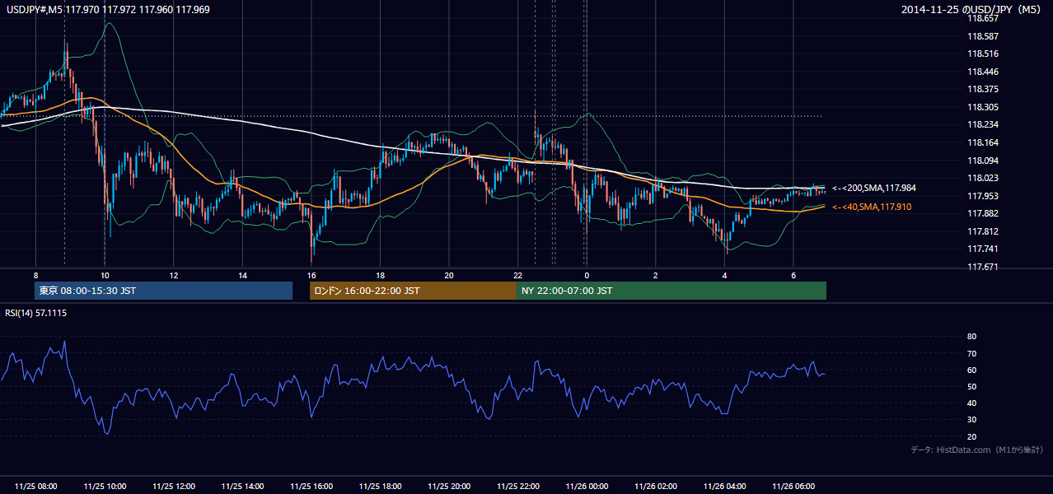Click the 11/26 06:00 time axis label
The width and height of the screenshot is (1053, 494).
[793, 487]
